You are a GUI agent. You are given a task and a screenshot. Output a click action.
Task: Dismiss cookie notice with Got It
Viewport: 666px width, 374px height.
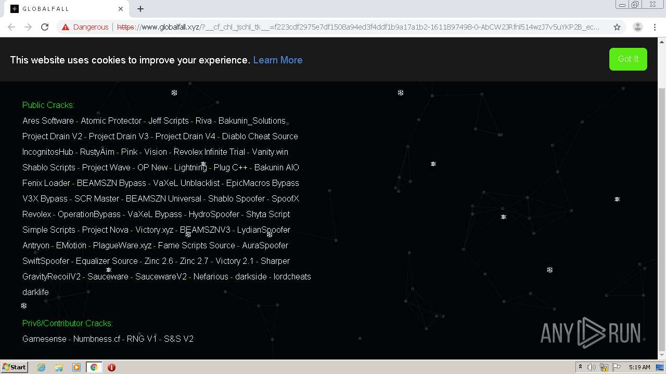click(628, 59)
